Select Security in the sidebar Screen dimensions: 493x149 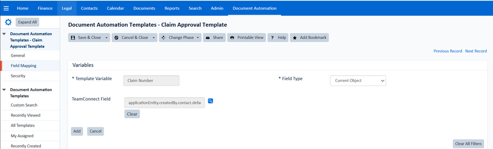(x=18, y=76)
